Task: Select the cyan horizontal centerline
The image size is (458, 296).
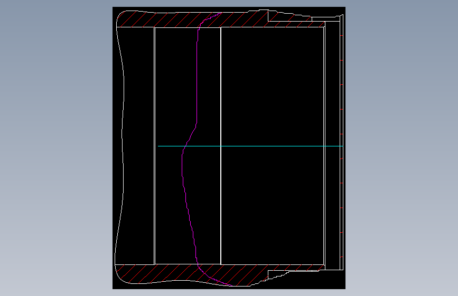Action: click(x=250, y=146)
